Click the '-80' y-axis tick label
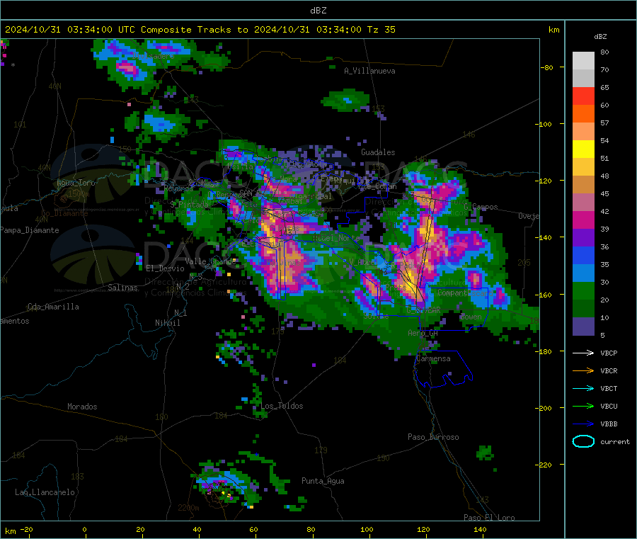 (547, 67)
